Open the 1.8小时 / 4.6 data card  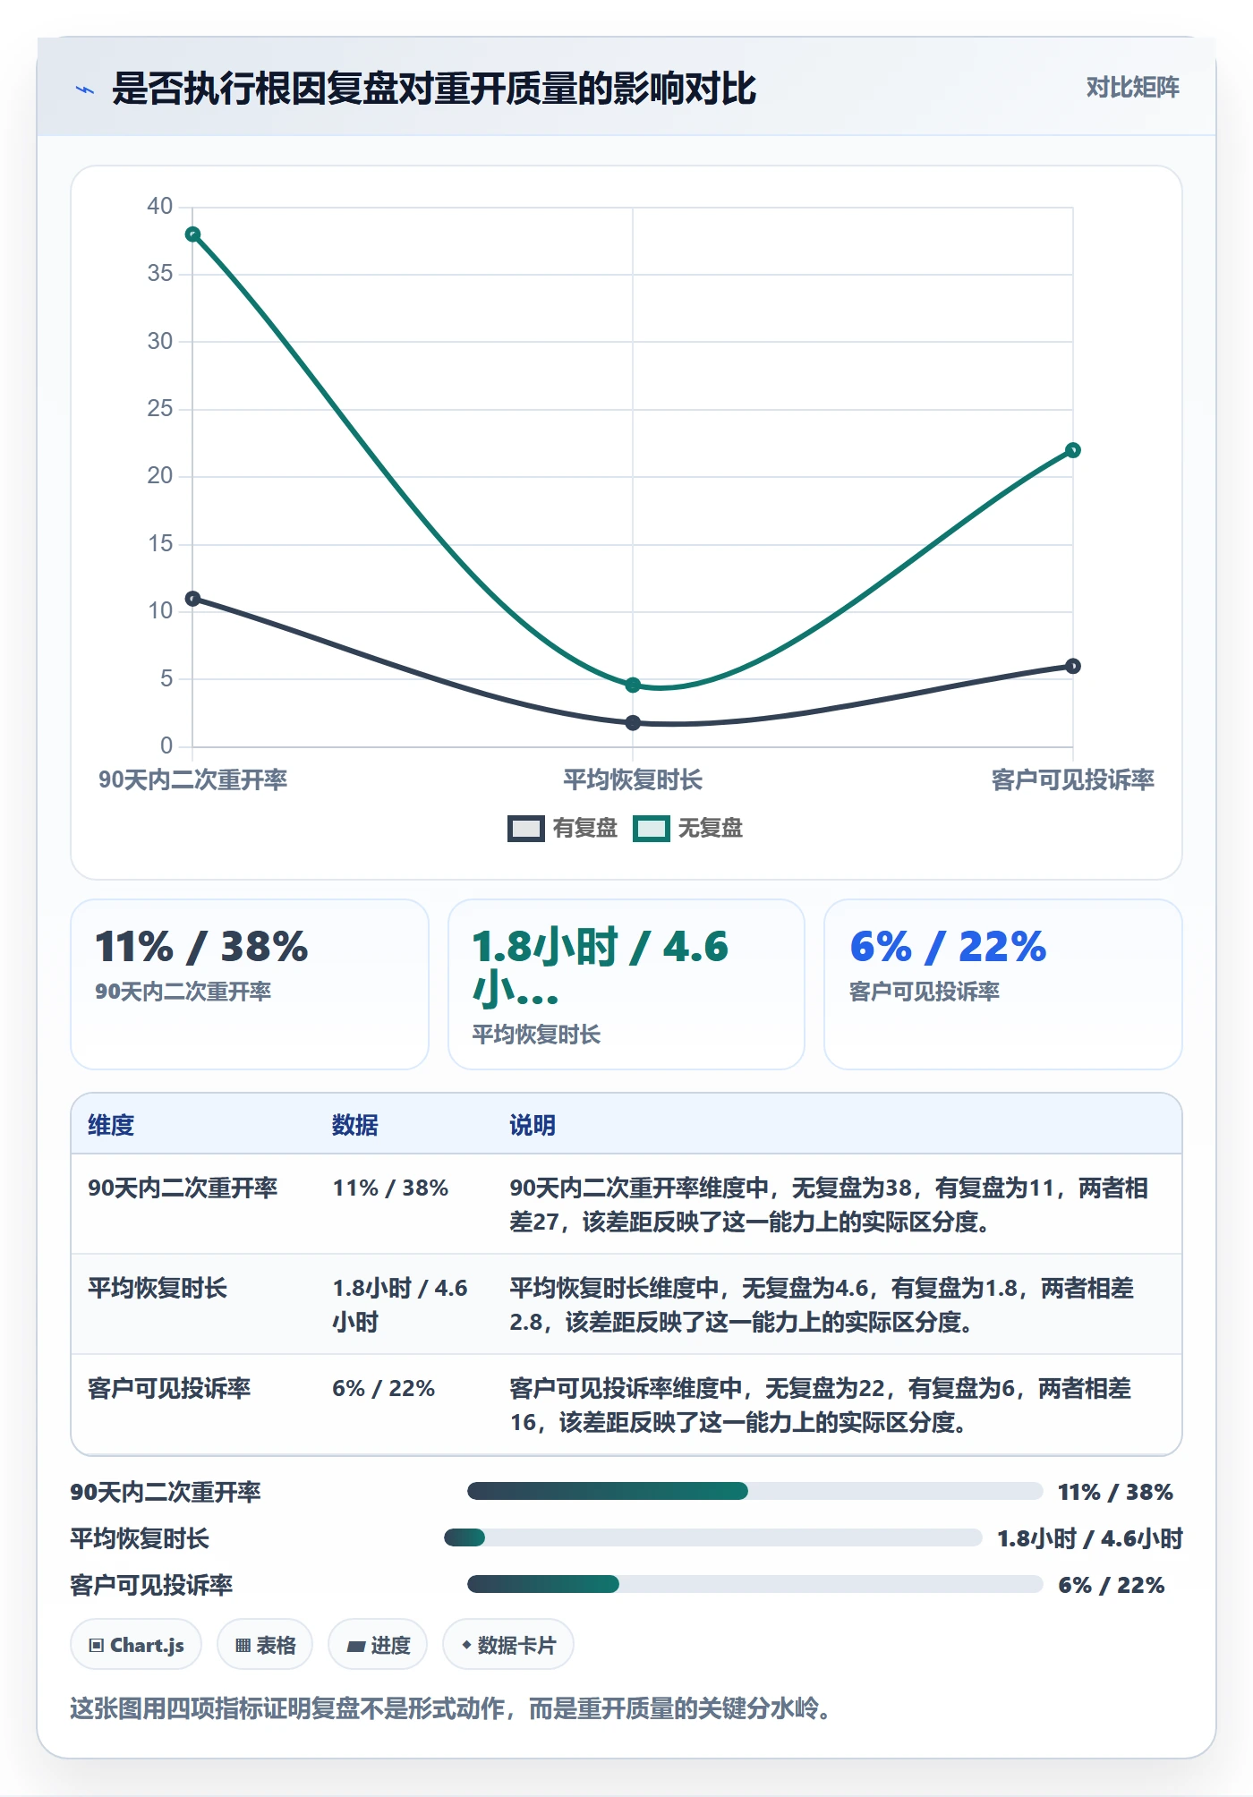626,984
